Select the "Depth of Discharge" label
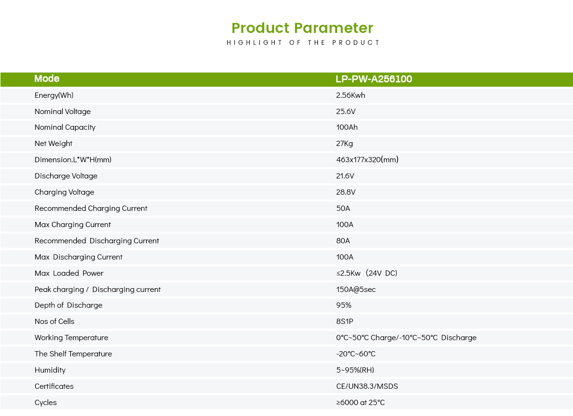Image resolution: width=573 pixels, height=416 pixels. (68, 305)
